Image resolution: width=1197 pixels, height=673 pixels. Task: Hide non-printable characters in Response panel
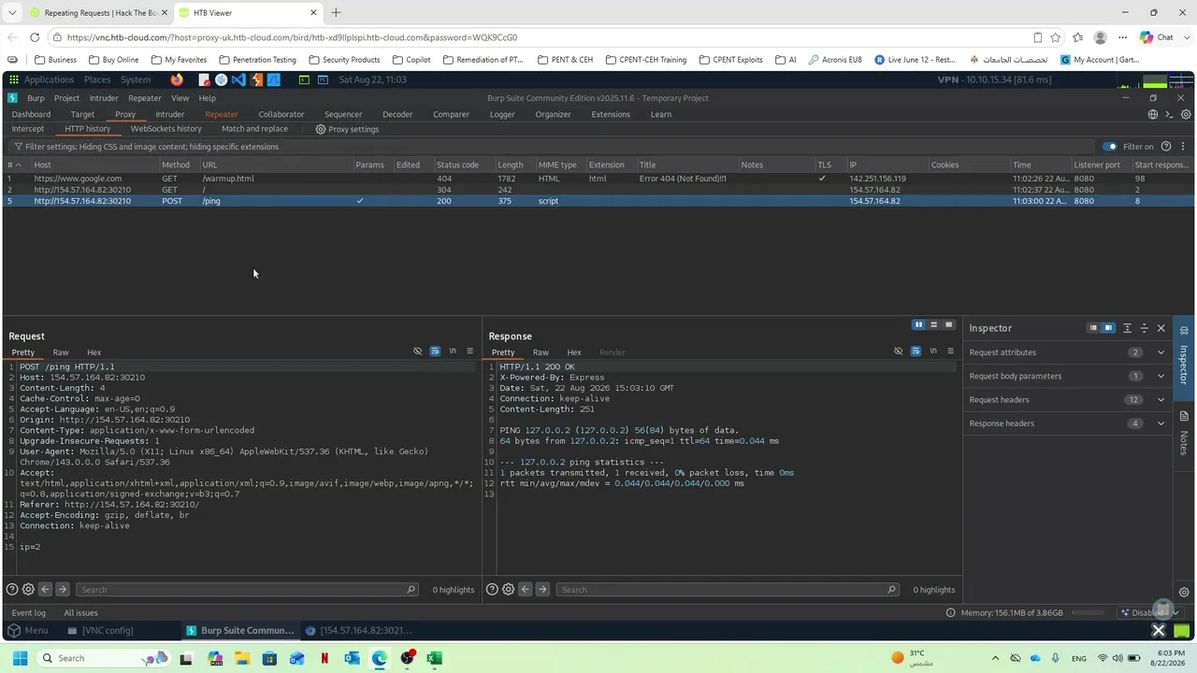(x=899, y=351)
